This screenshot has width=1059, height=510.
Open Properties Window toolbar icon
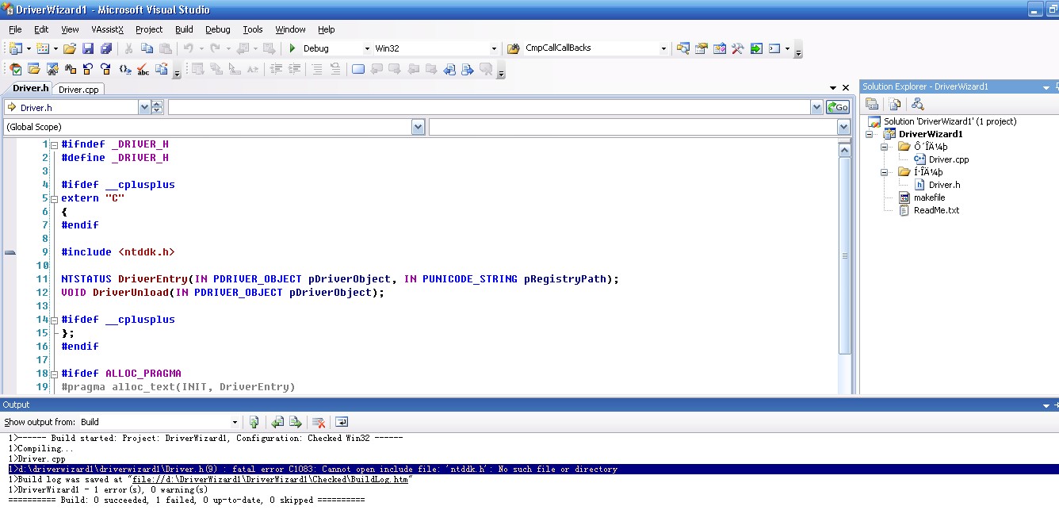pos(702,48)
